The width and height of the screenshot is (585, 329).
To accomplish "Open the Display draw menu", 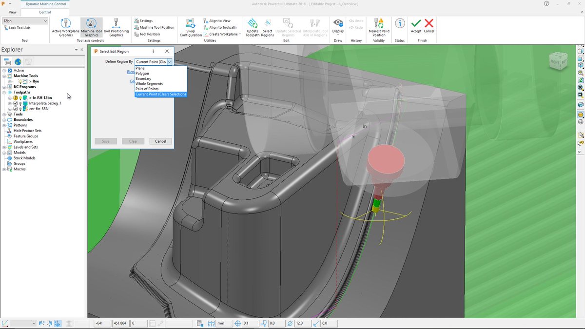I will (x=338, y=27).
